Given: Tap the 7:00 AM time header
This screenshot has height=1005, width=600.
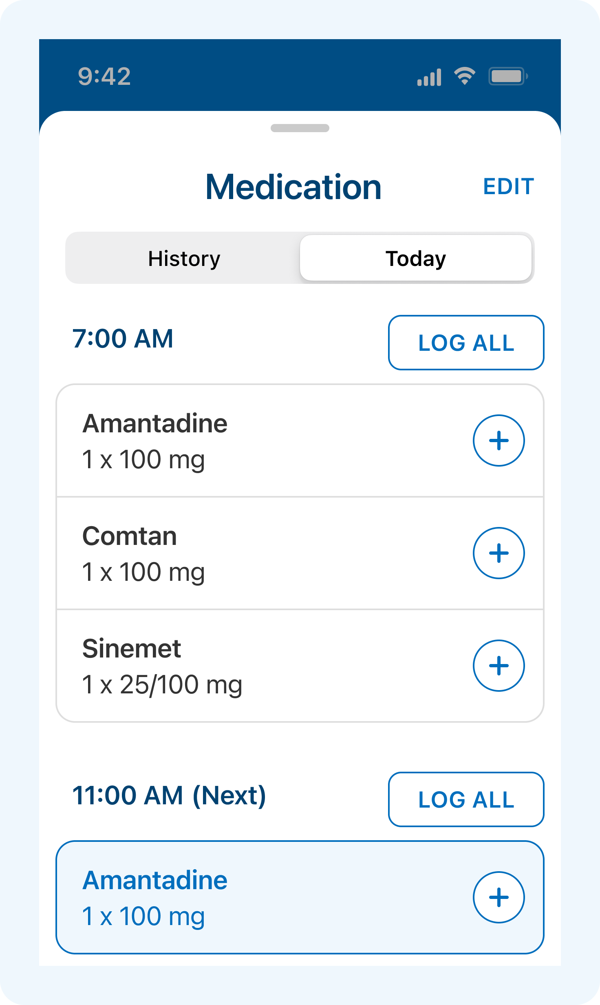Looking at the screenshot, I should [123, 339].
